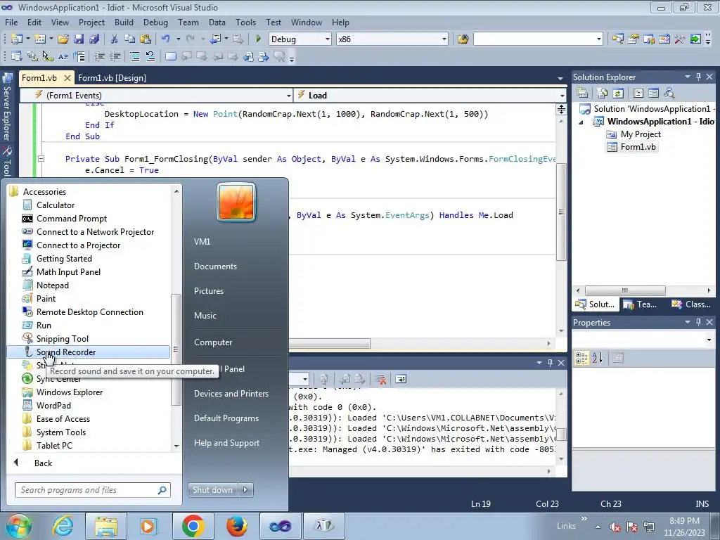The width and height of the screenshot is (720, 540).
Task: Select My Project in Solution Explorer
Action: click(x=640, y=134)
